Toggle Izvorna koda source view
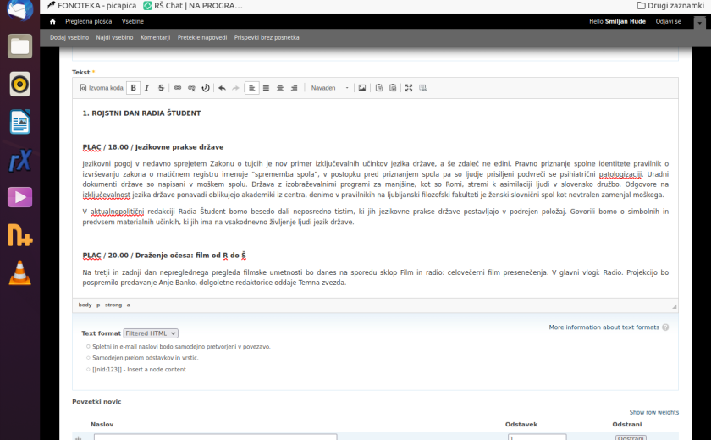The width and height of the screenshot is (711, 440). [102, 88]
